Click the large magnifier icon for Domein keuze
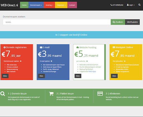Viewport: 143px width, 117px height. click(3, 94)
